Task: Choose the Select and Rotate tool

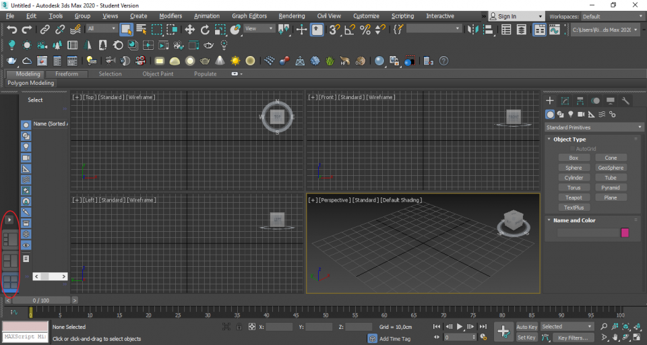Action: (205, 29)
